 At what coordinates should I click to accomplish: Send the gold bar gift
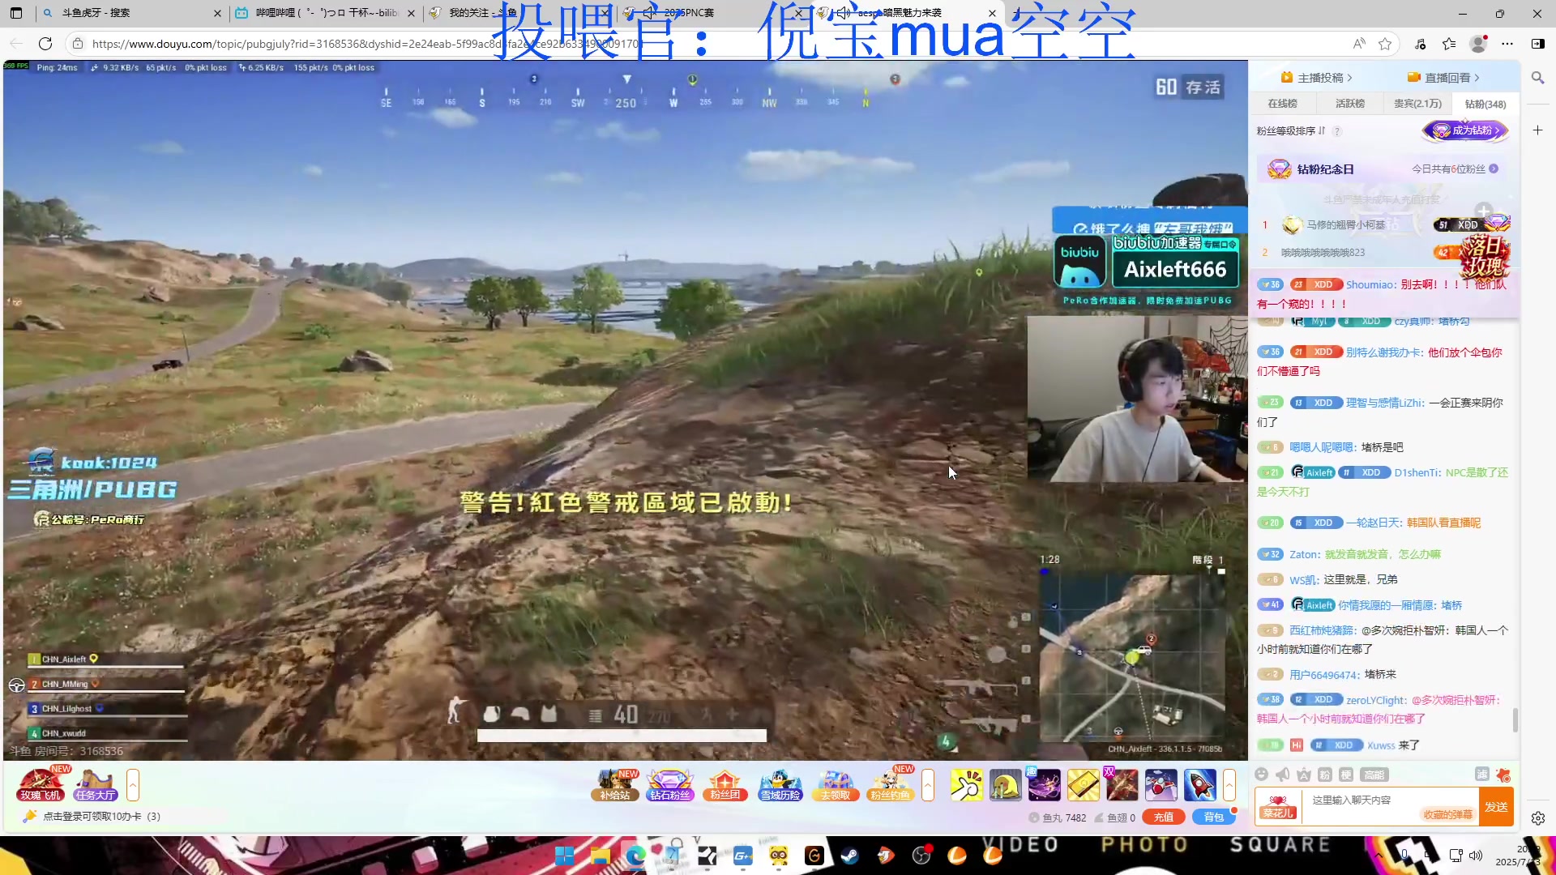pyautogui.click(x=1083, y=785)
